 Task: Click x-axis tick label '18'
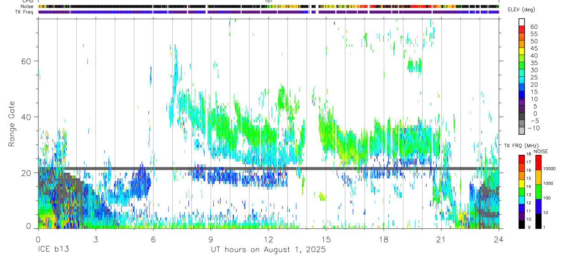(x=383, y=239)
